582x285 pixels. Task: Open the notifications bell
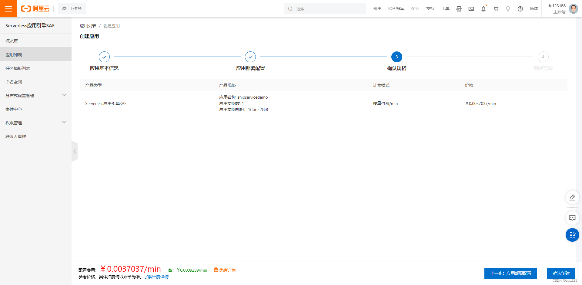(x=483, y=9)
